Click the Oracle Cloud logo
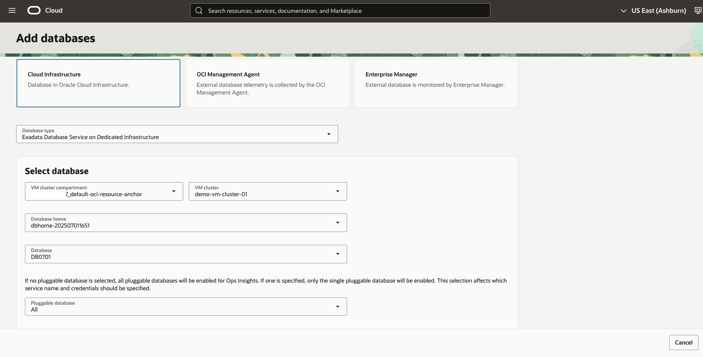703x357 pixels. click(x=34, y=10)
